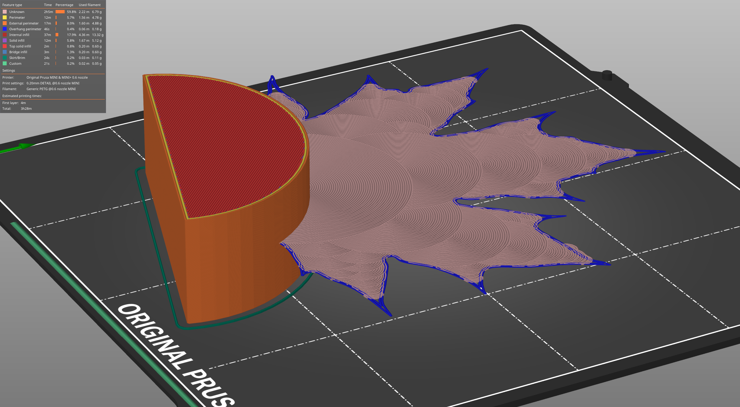This screenshot has width=740, height=407.
Task: Click the dark red Internal infill swatch
Action: pyautogui.click(x=4, y=34)
